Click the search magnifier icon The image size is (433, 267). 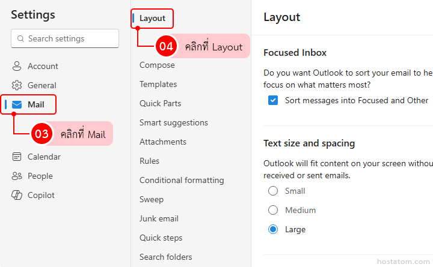pos(20,38)
